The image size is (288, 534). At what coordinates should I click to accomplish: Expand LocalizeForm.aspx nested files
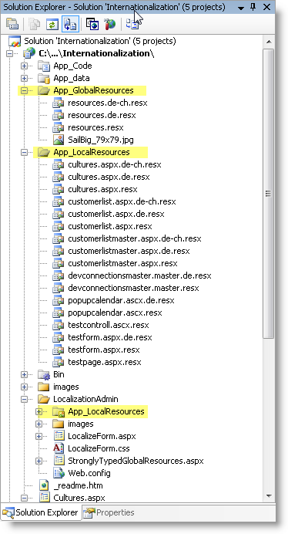[39, 436]
